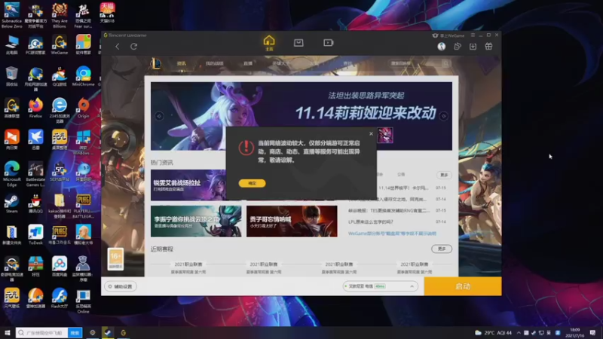Click the WeGame back arrow

click(118, 47)
